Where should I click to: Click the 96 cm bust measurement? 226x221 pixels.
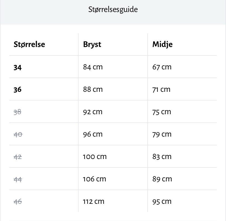tap(93, 134)
